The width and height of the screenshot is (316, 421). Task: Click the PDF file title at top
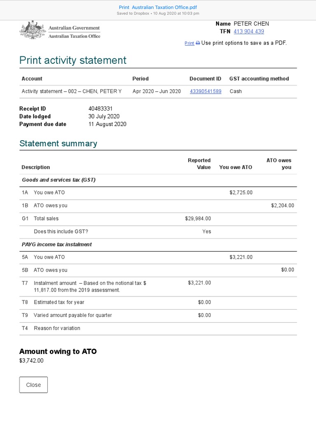tap(158, 7)
